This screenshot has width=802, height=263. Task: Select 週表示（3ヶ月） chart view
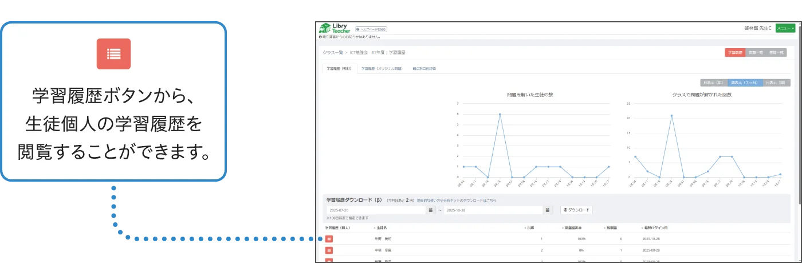pos(745,83)
